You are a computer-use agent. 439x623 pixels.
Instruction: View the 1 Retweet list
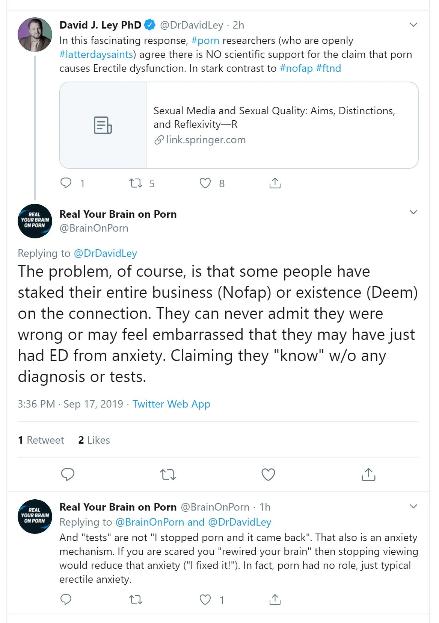pyautogui.click(x=41, y=440)
